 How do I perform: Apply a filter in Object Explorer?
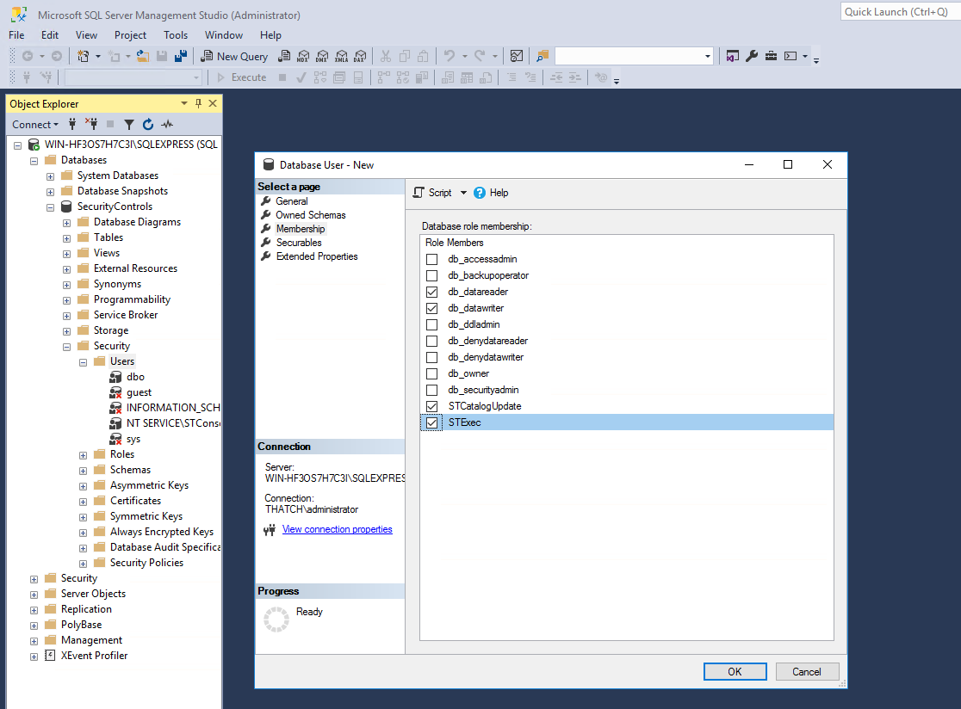pyautogui.click(x=129, y=124)
